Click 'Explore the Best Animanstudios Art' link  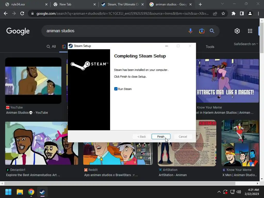coord(33,175)
